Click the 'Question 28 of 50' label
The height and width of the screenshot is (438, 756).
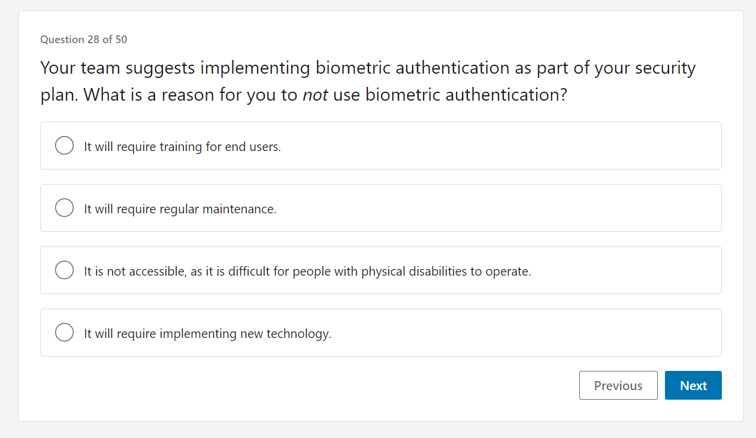tap(83, 39)
